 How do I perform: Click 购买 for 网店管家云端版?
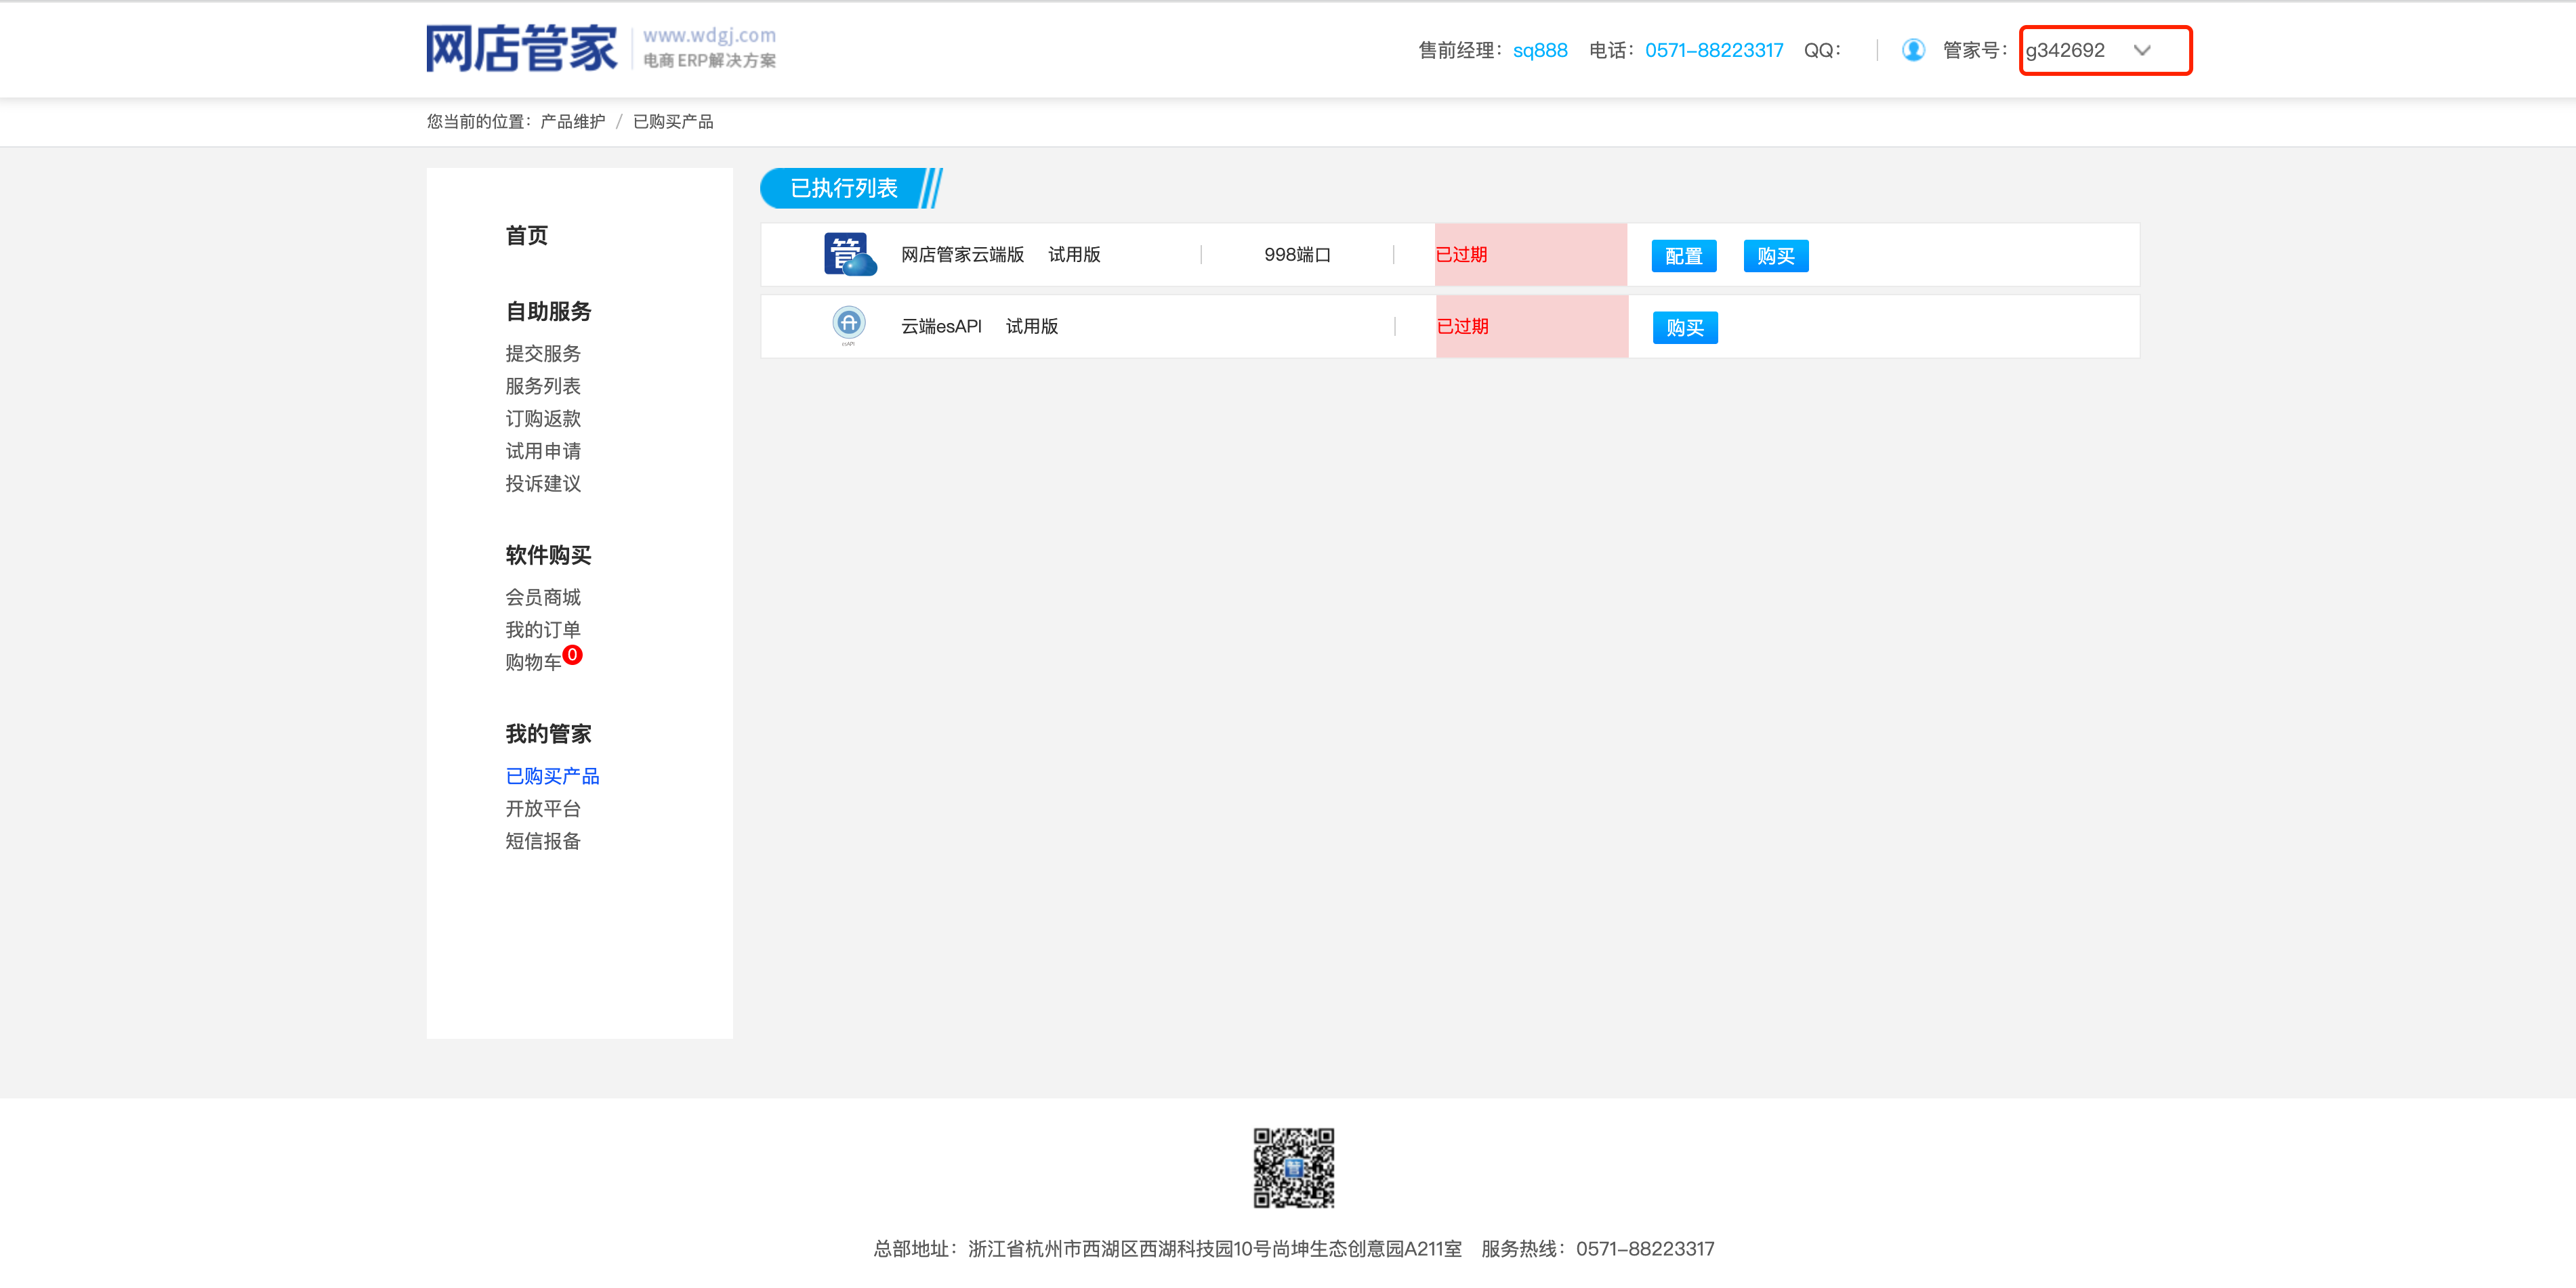(1775, 256)
